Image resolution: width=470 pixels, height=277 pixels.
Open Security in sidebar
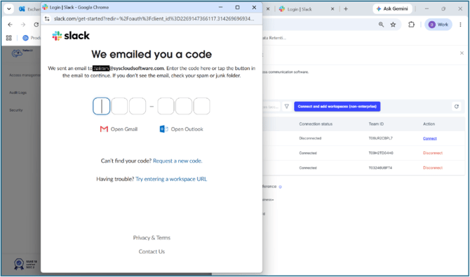coord(16,110)
